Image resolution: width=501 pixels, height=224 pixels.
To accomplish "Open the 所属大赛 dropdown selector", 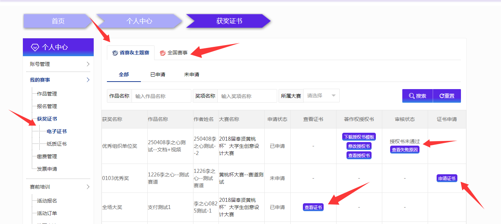I will click(x=321, y=96).
